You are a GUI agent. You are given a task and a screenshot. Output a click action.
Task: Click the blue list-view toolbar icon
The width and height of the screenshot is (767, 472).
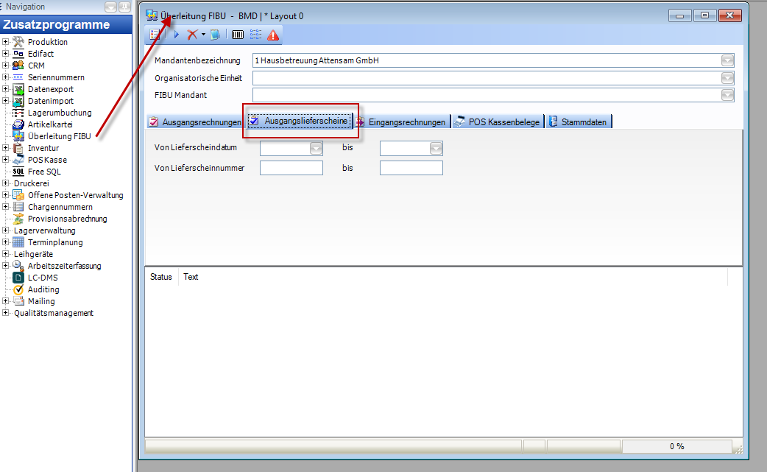[255, 35]
